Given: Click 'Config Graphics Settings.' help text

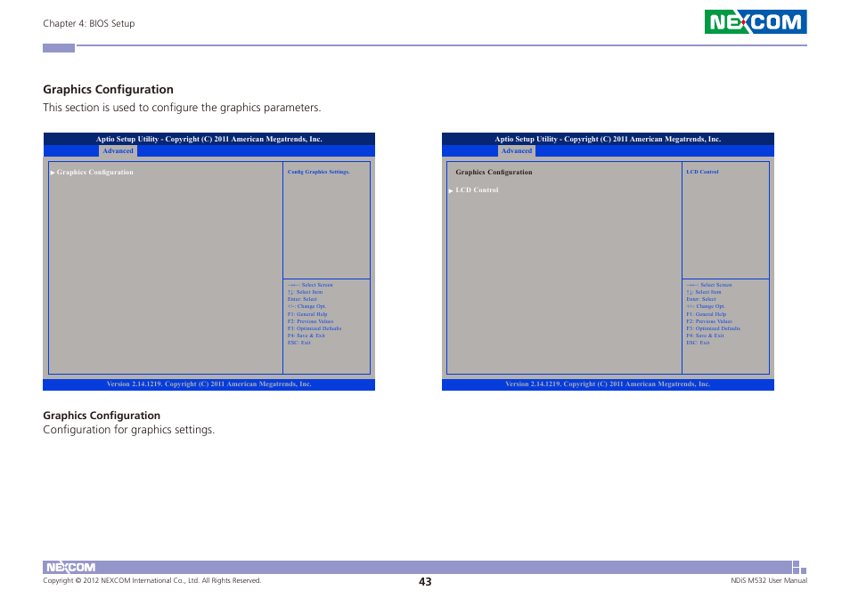Looking at the screenshot, I should pos(318,172).
